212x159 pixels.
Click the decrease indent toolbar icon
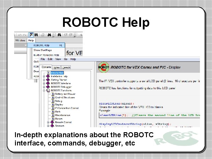coord(66,35)
